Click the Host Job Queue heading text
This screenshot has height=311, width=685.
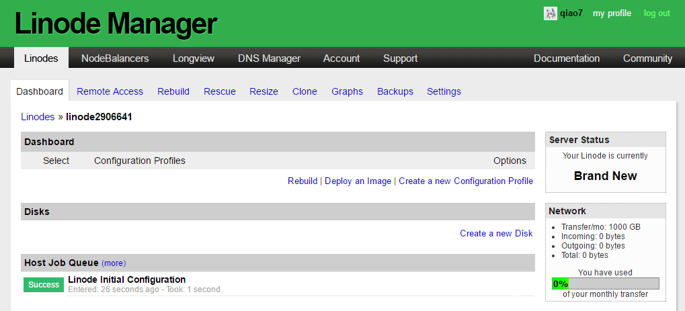tap(62, 263)
